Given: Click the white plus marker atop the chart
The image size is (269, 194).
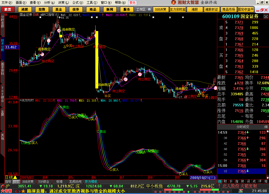Looking at the screenshot, I should pyautogui.click(x=170, y=17).
